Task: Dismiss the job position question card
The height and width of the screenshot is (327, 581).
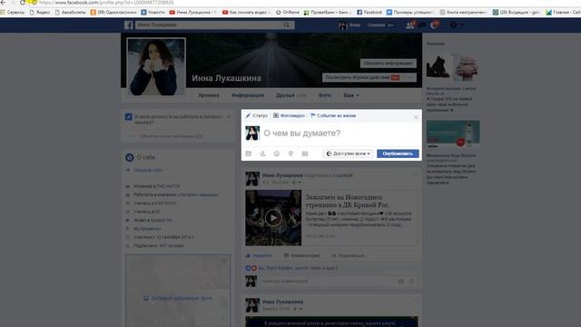Action: pos(229,117)
